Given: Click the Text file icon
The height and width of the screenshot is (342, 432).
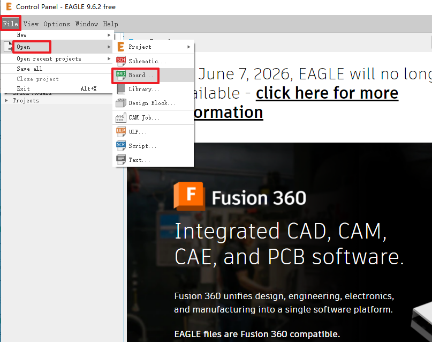Looking at the screenshot, I should point(120,160).
